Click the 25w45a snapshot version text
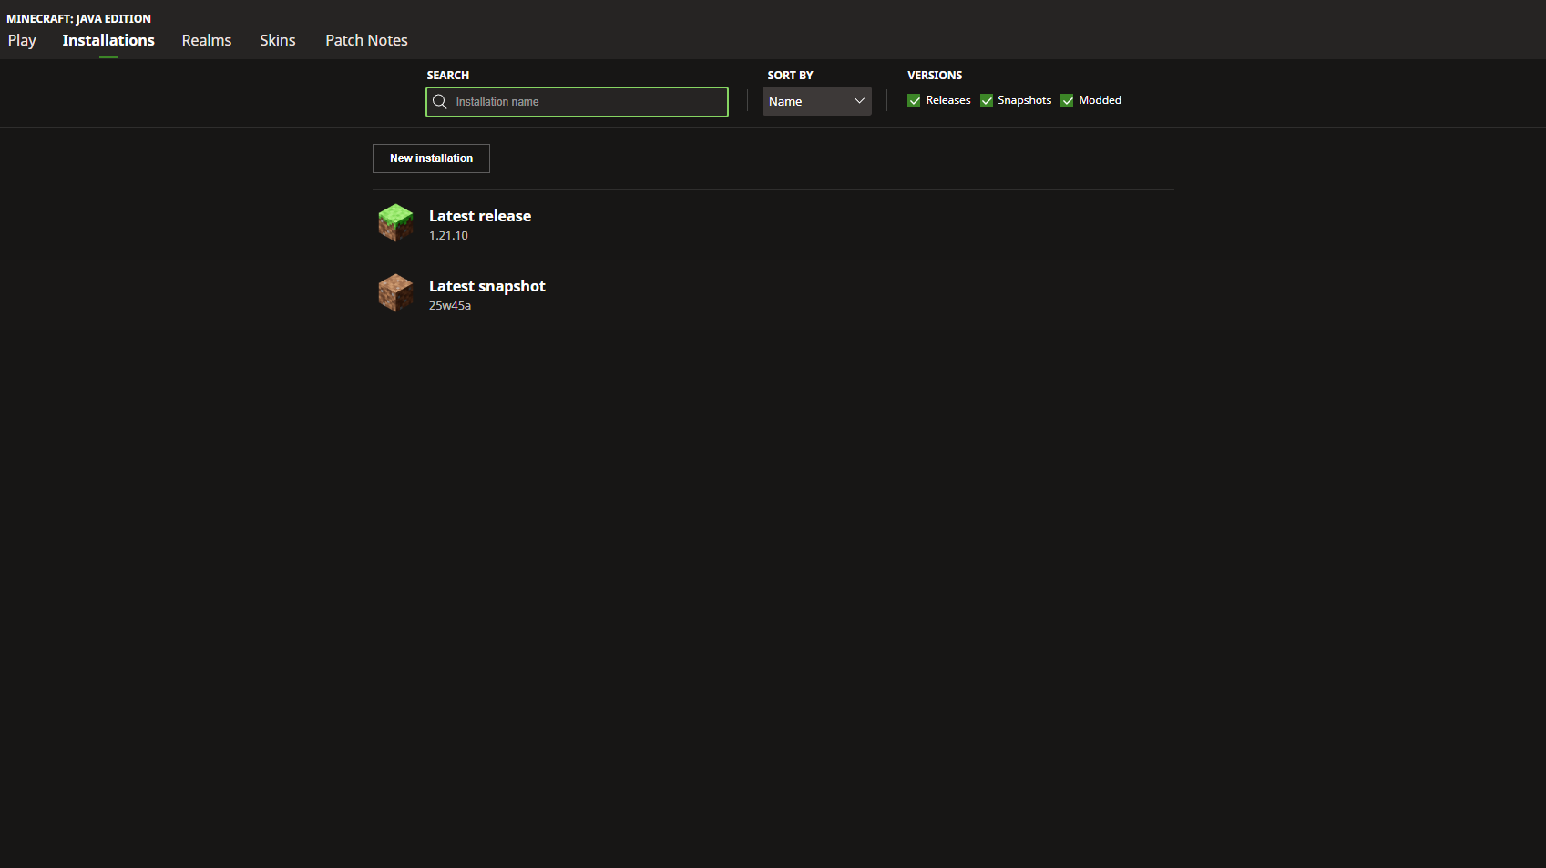This screenshot has height=868, width=1546. click(x=450, y=306)
